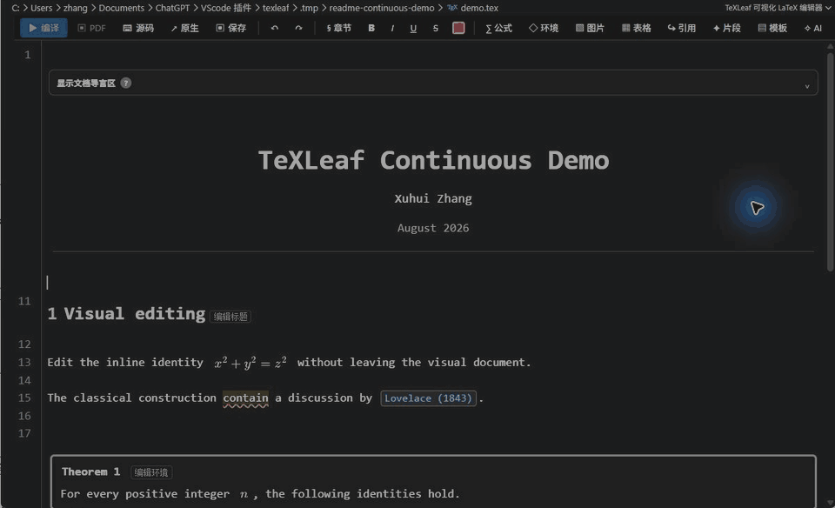
Task: Insert a table with 表格
Action: (x=637, y=28)
